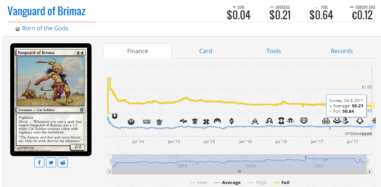
Task: Click the Born of the Gods set icon
Action: pyautogui.click(x=18, y=29)
